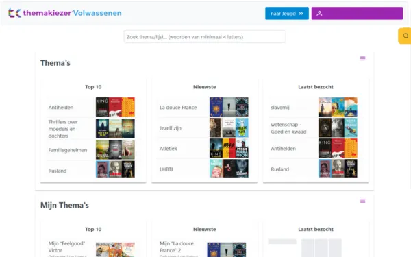The height and width of the screenshot is (257, 411).
Task: Click Laatst bezocht heading under Mijn Thema's
Action: click(x=316, y=229)
